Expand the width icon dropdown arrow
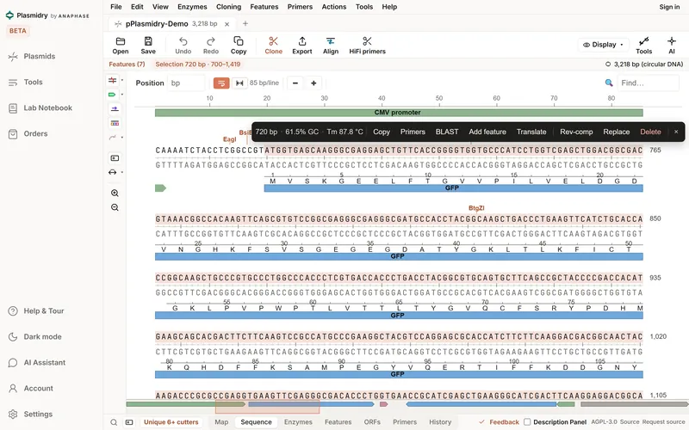The width and height of the screenshot is (689, 430). coord(122,173)
